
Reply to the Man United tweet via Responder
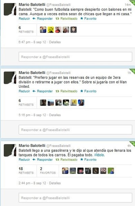point(43,91)
